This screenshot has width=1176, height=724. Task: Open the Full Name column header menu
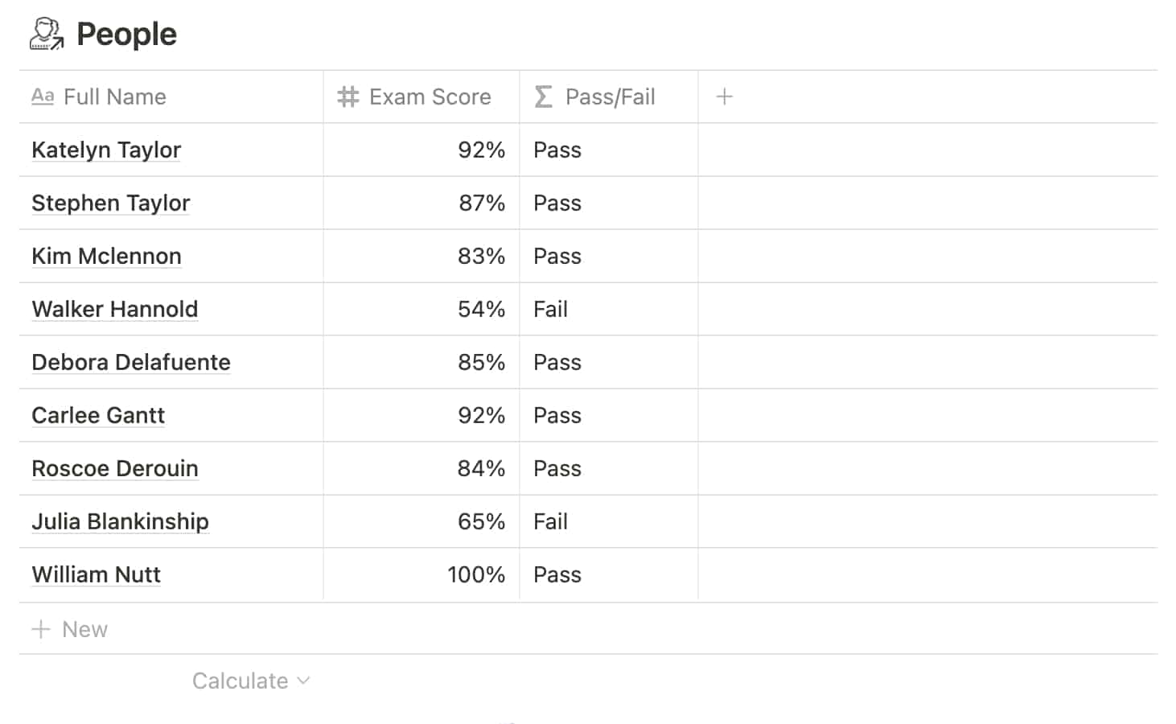[171, 97]
